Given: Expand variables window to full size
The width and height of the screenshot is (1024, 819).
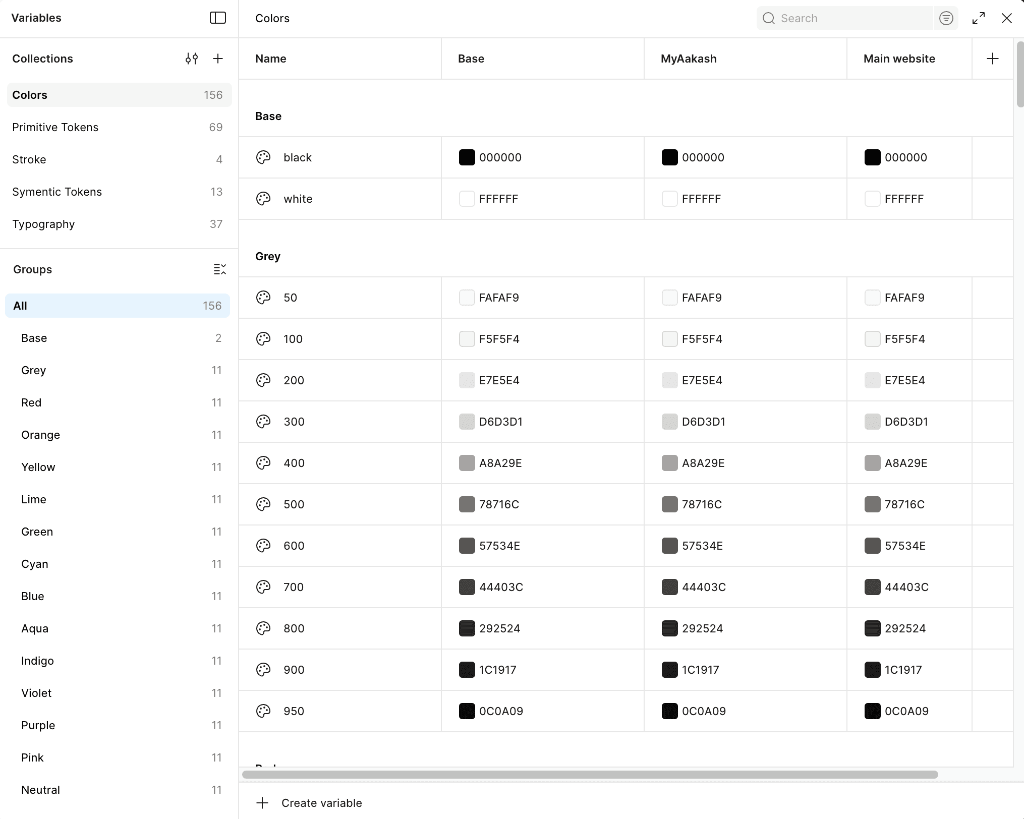Looking at the screenshot, I should [978, 18].
